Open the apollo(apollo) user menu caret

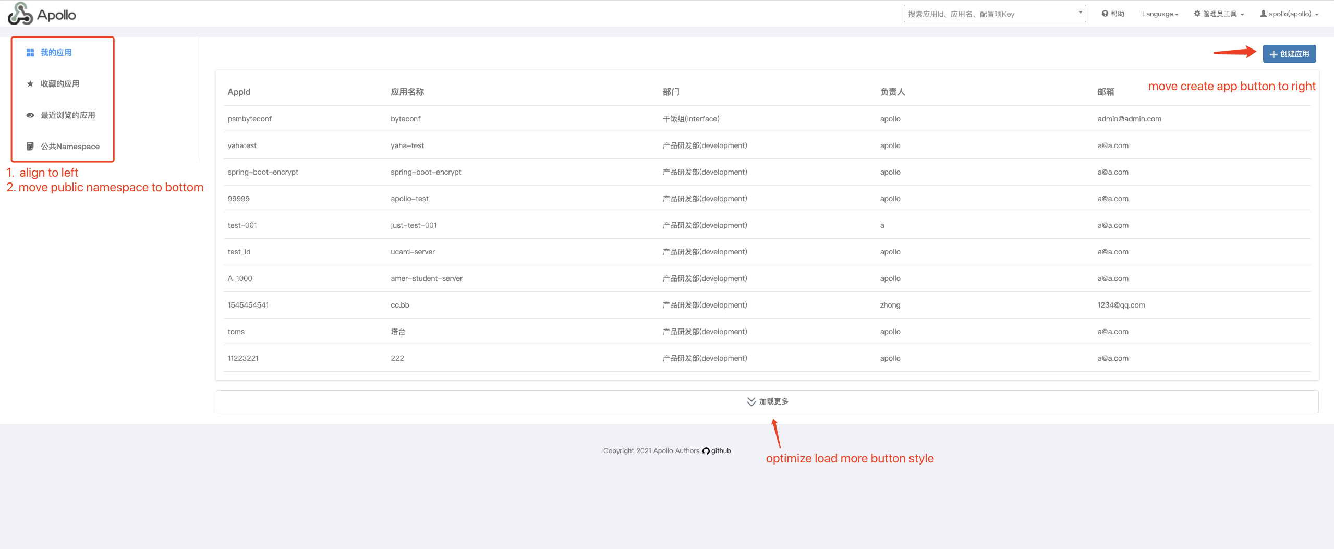(x=1317, y=15)
